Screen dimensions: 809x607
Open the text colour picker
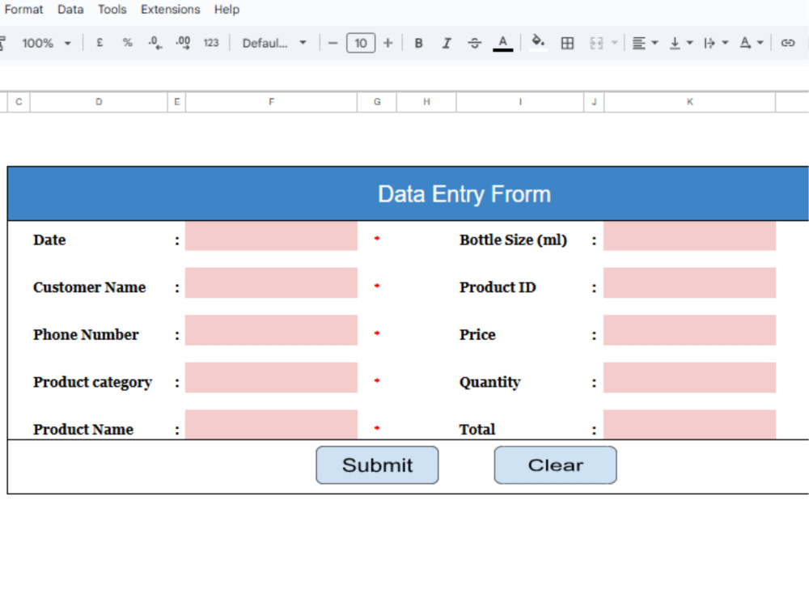pos(503,44)
